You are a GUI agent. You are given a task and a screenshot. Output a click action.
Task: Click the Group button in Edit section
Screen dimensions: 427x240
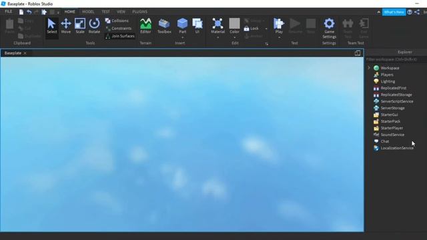[254, 21]
